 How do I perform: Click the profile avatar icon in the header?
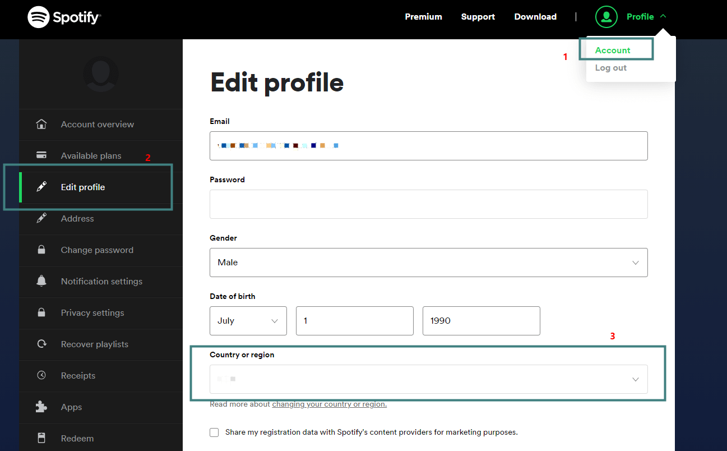pyautogui.click(x=606, y=17)
